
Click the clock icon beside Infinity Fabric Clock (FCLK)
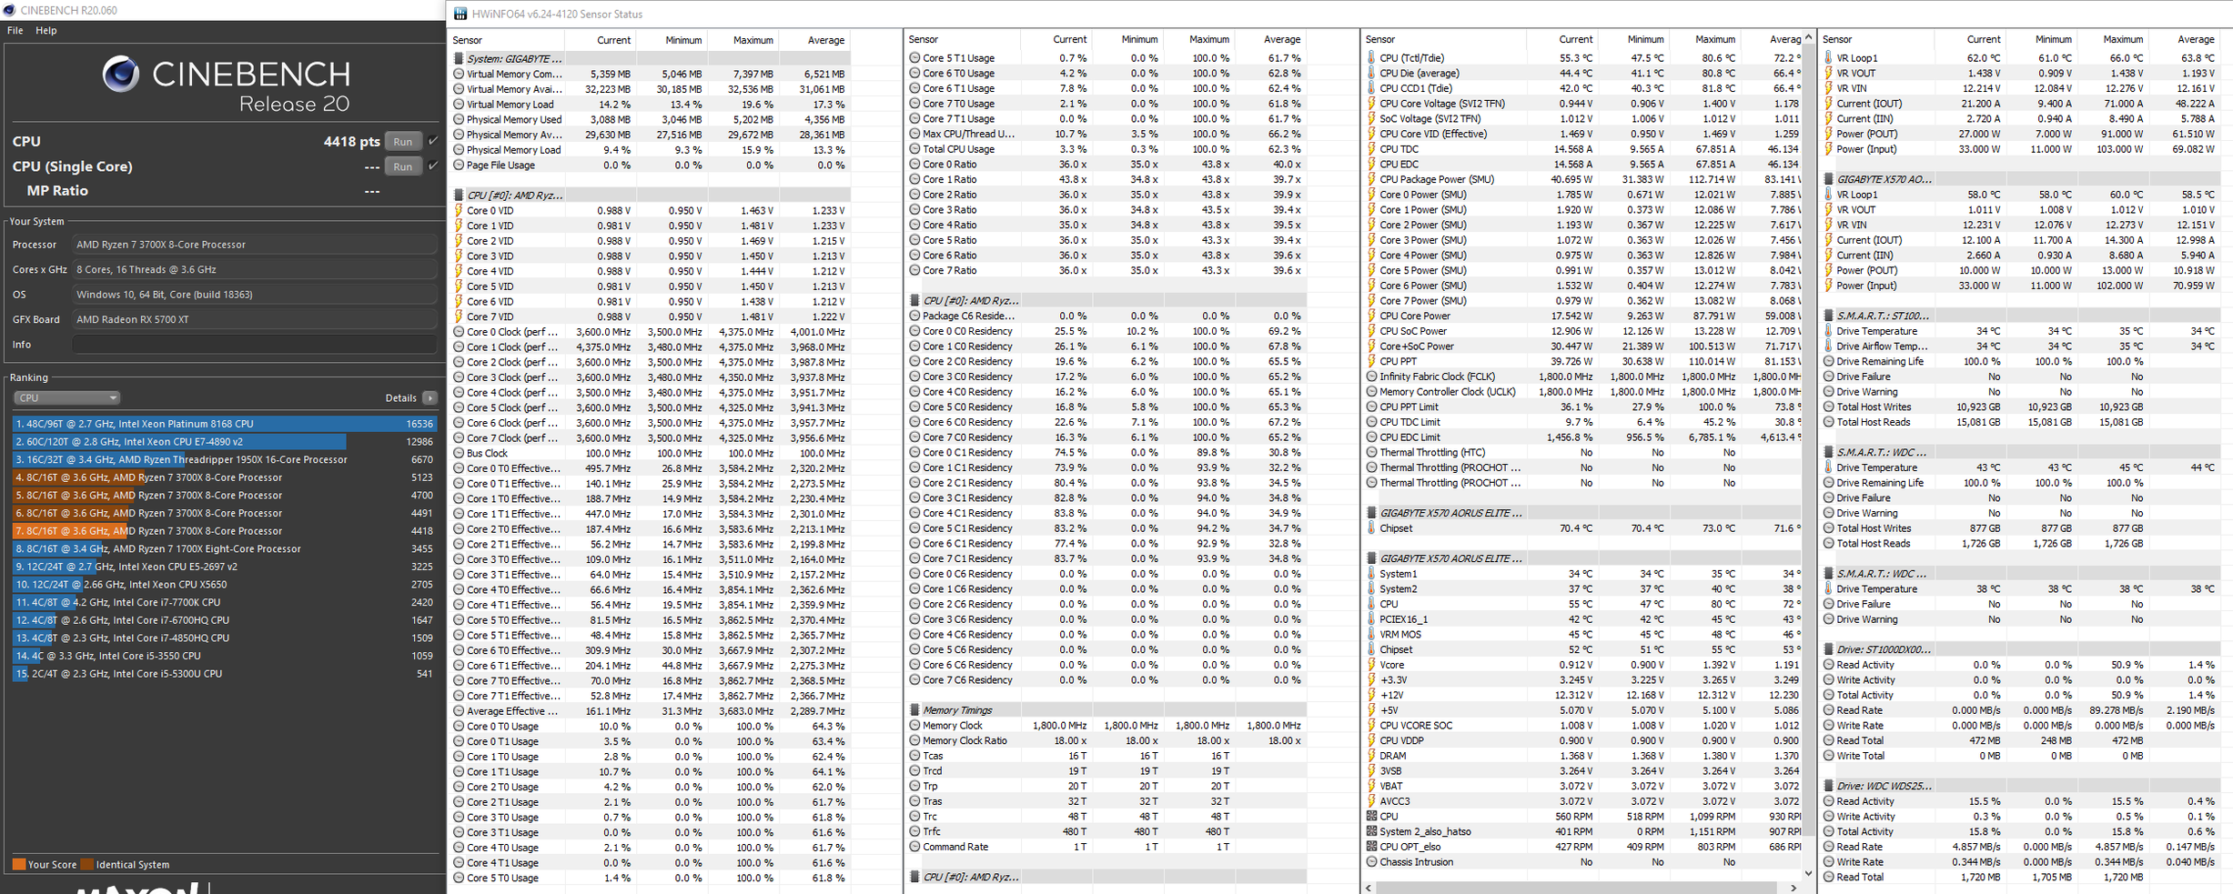(1371, 377)
